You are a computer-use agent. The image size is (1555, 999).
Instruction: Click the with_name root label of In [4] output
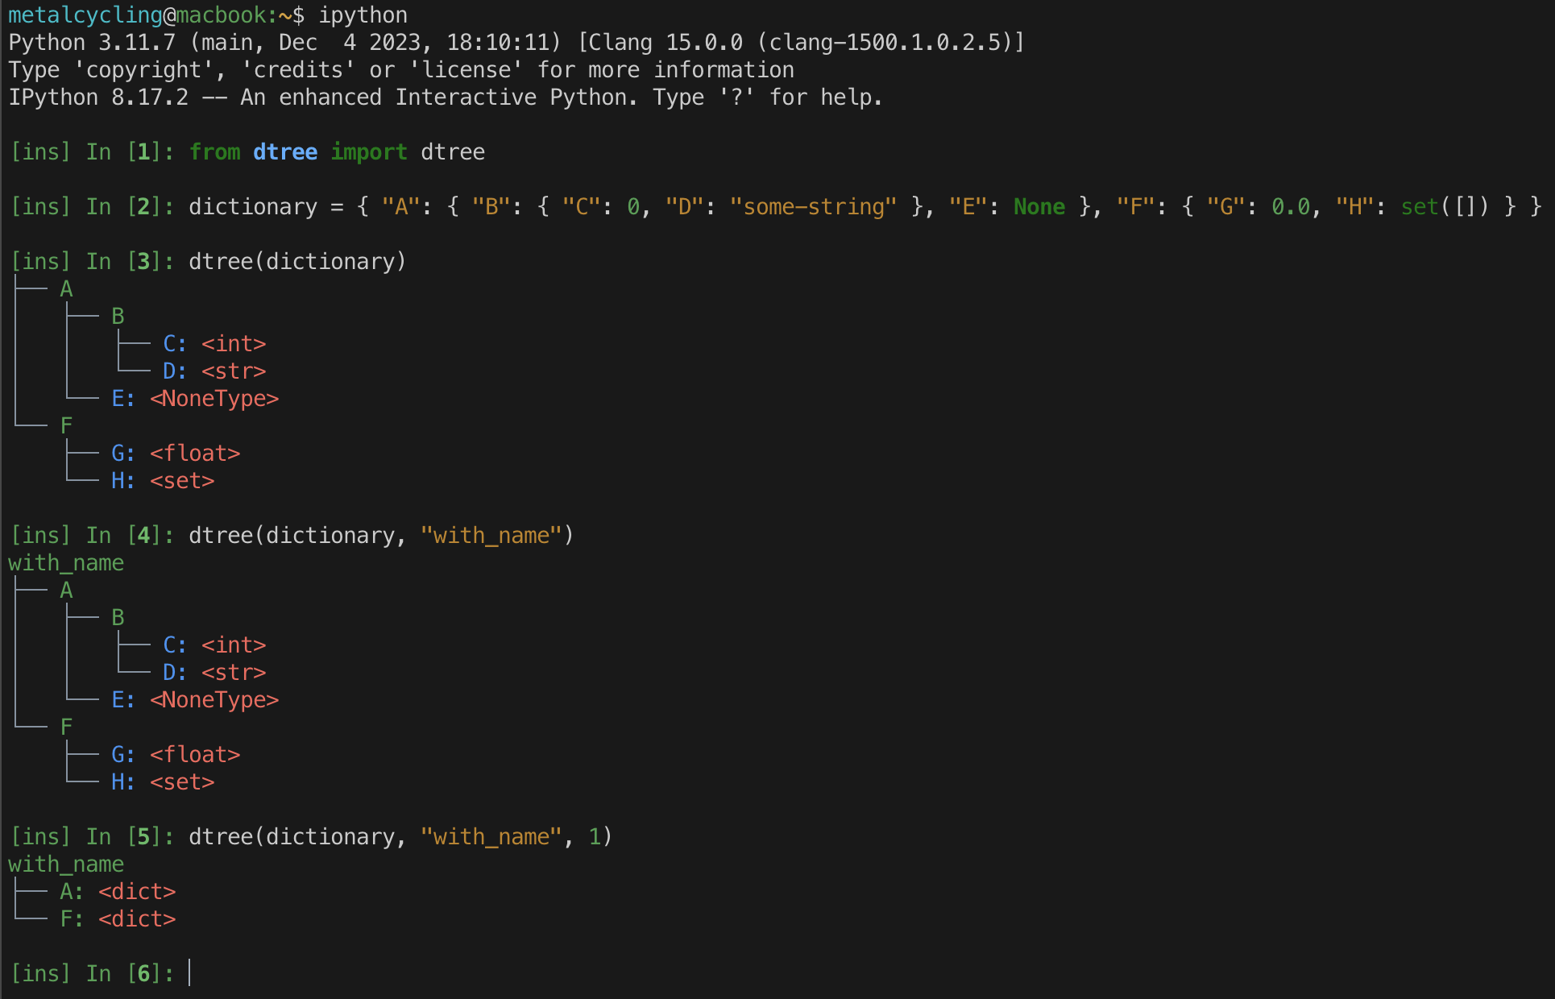pos(66,562)
